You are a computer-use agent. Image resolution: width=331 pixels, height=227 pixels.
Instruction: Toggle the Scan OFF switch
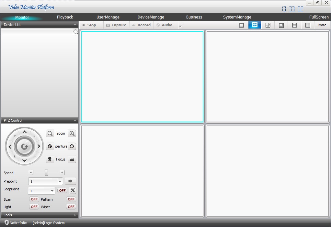coord(34,199)
